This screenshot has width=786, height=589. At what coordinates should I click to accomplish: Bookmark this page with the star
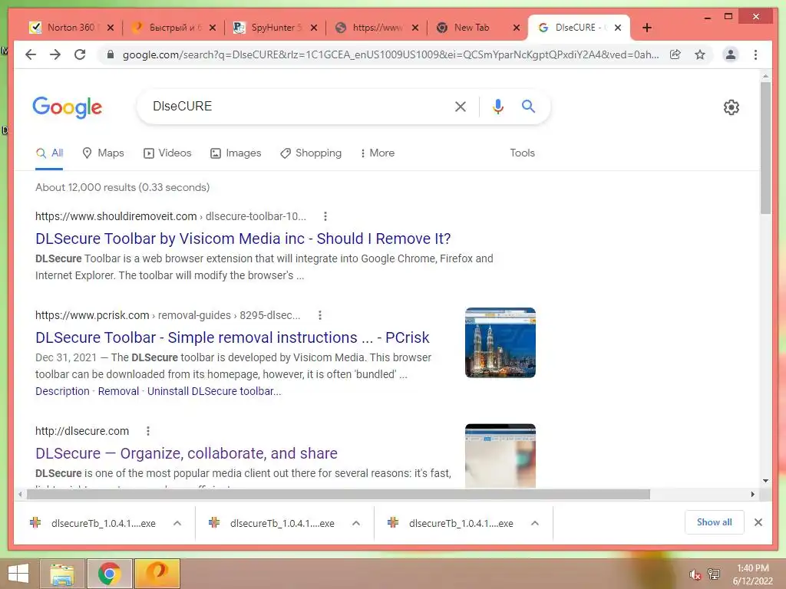click(700, 54)
